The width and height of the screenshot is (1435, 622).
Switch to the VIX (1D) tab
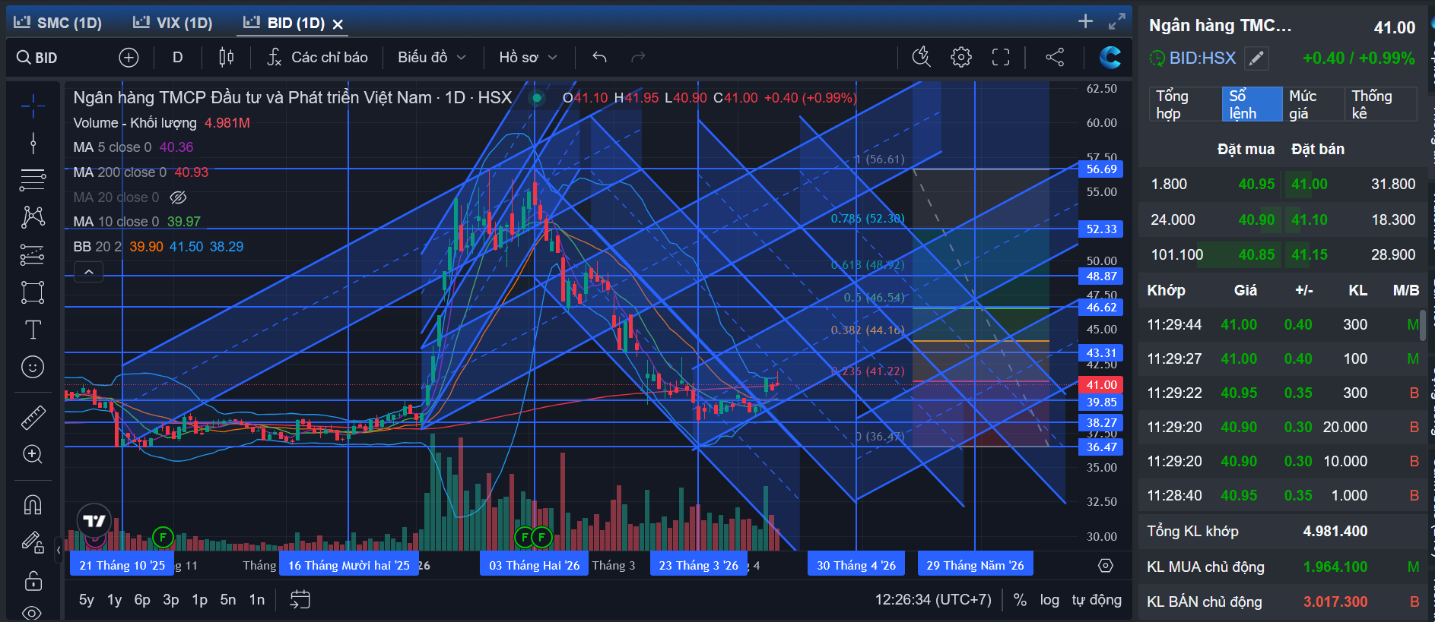(173, 23)
